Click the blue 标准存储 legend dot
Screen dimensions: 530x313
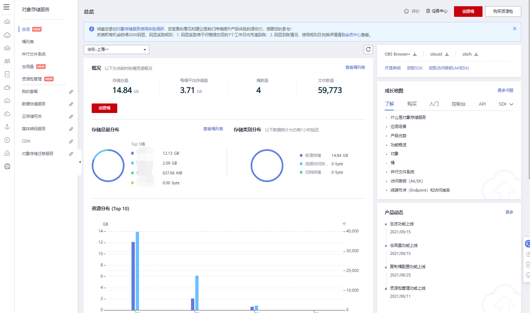pos(301,155)
